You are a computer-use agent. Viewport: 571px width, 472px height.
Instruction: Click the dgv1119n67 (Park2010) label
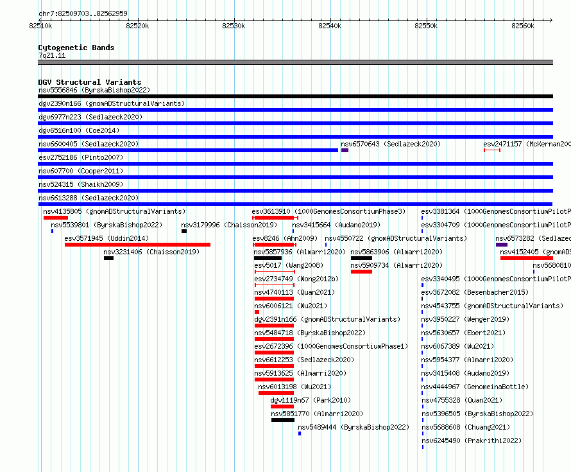311,400
